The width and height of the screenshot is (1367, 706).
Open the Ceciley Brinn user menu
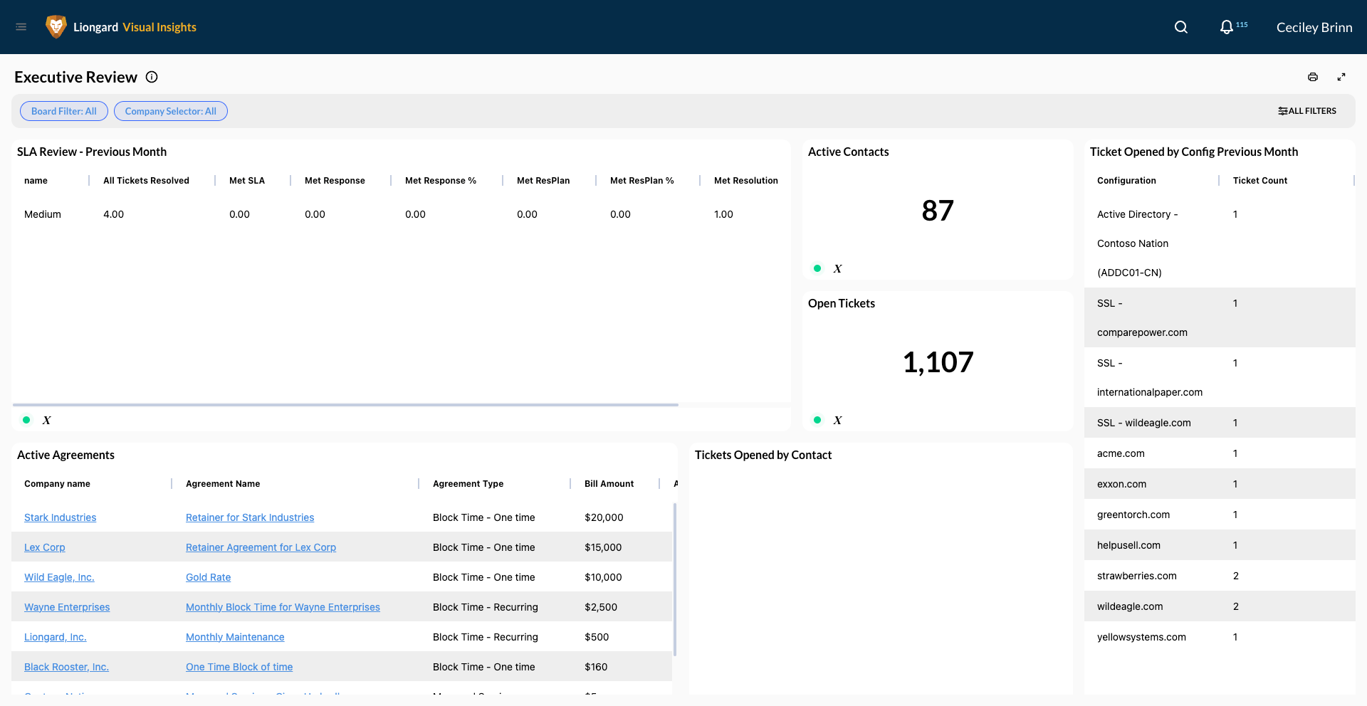(1314, 27)
